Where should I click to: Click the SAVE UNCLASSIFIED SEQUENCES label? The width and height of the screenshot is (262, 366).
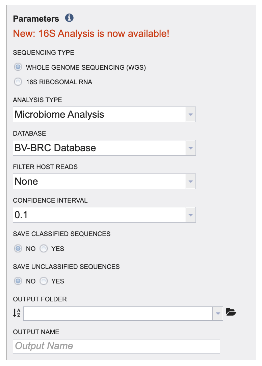click(x=67, y=267)
